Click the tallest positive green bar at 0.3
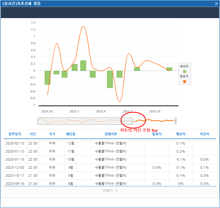 click(83, 66)
